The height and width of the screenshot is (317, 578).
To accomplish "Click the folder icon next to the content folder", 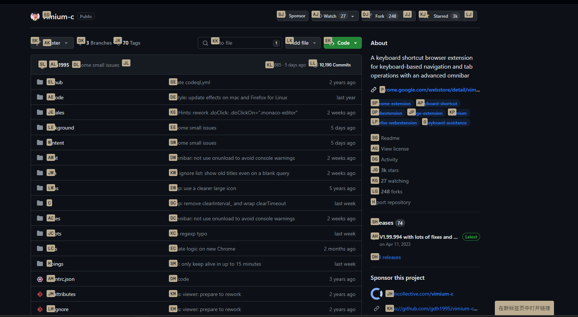I will pos(40,142).
